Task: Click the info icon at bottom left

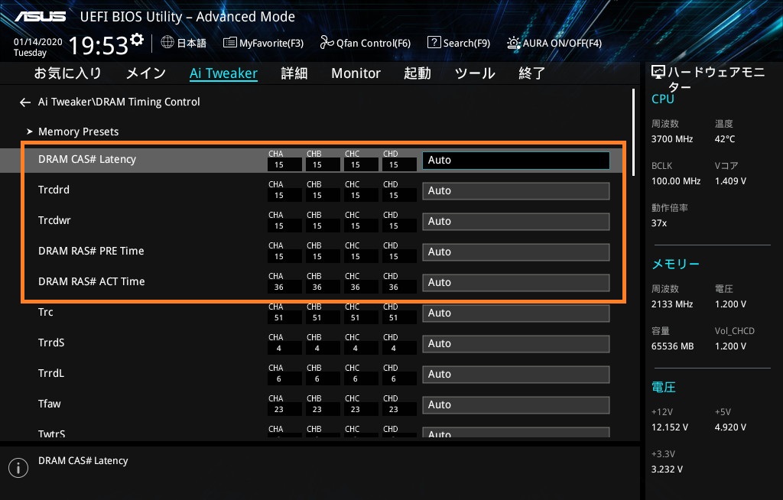Action: coord(18,468)
